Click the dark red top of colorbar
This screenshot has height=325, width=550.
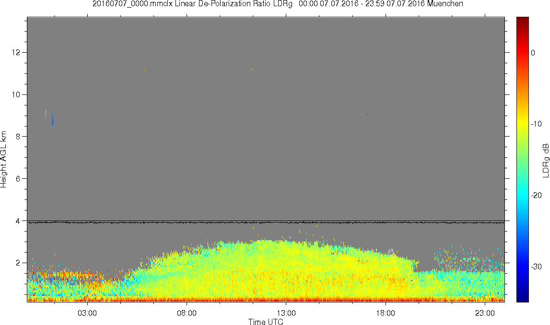(522, 20)
